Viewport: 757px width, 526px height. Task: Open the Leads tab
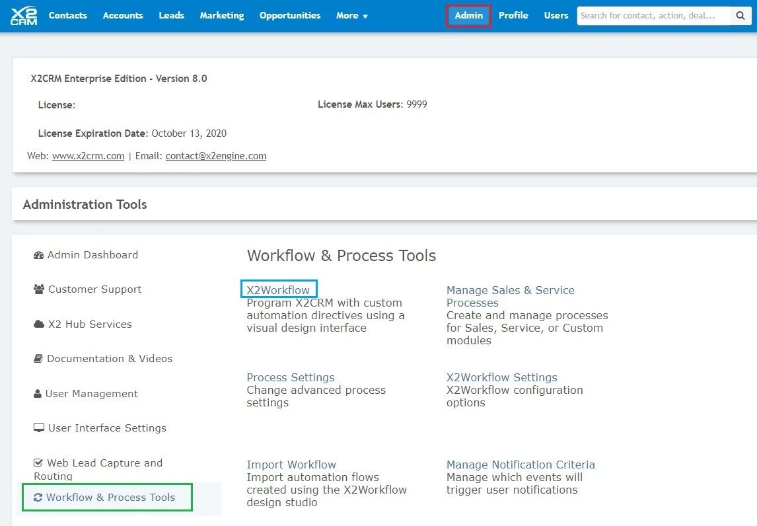point(171,15)
